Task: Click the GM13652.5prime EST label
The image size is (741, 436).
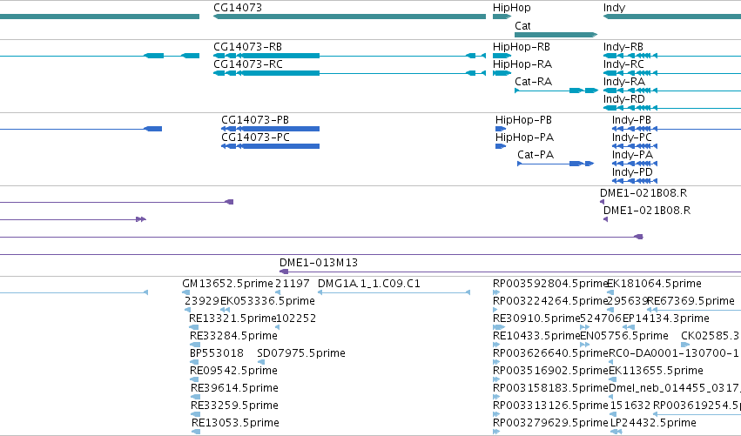Action: (228, 284)
